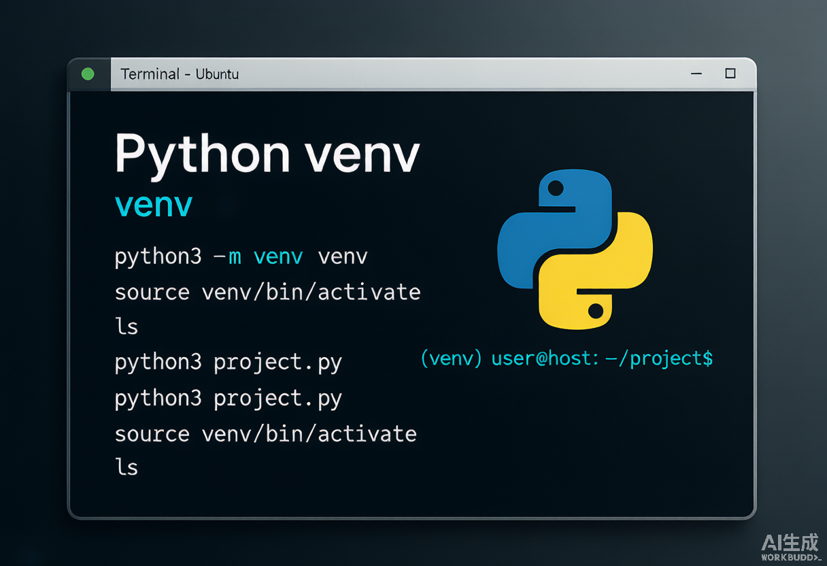
Task: Click the last 'ls' line at the terminal's end
Action: pyautogui.click(x=126, y=467)
